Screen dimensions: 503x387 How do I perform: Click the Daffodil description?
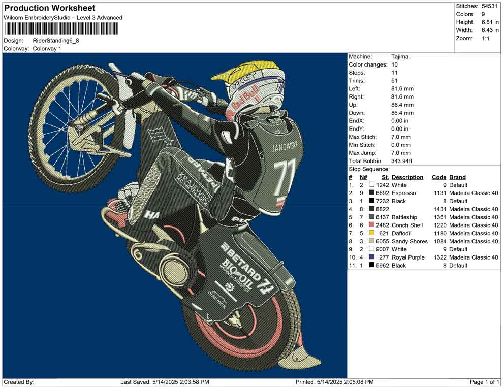[x=401, y=233]
